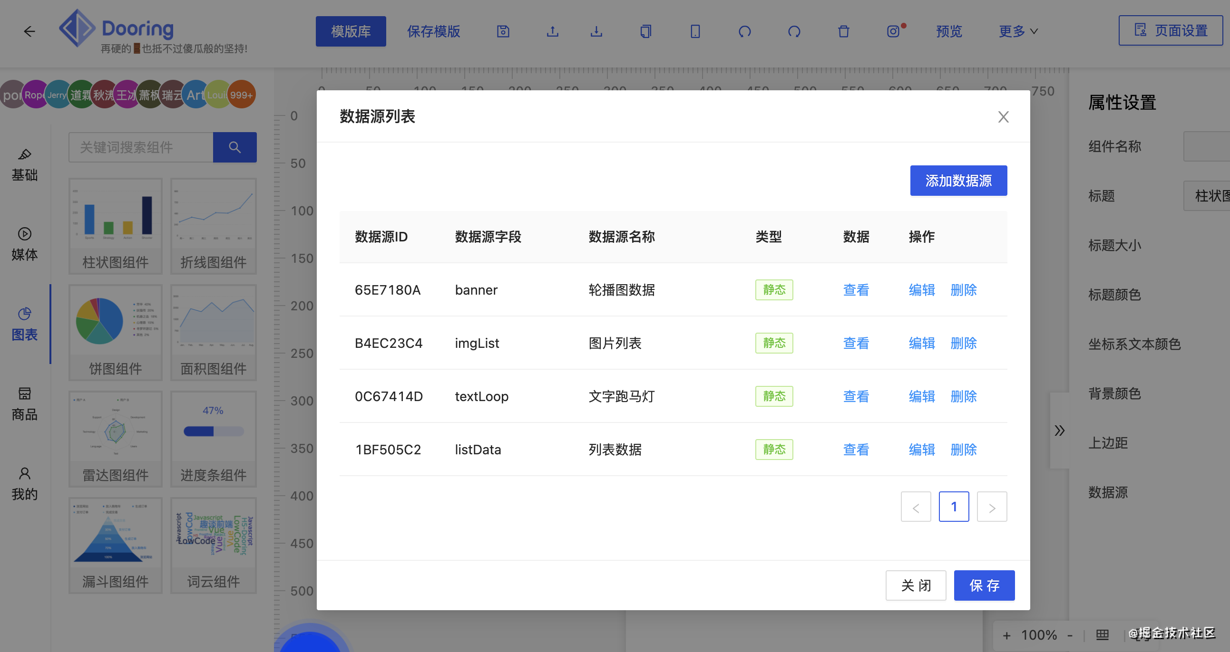1230x652 pixels.
Task: Select the 媒体 sidebar tab
Action: pos(25,244)
